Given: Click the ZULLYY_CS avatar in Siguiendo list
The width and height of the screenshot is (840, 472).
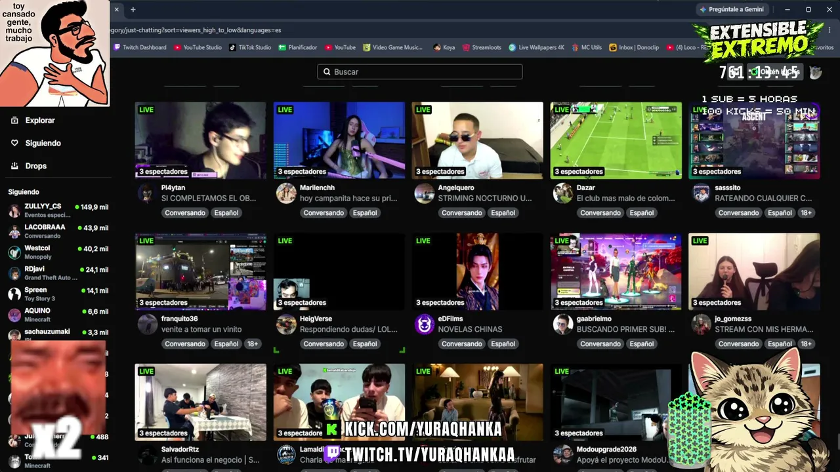Looking at the screenshot, I should coord(14,210).
